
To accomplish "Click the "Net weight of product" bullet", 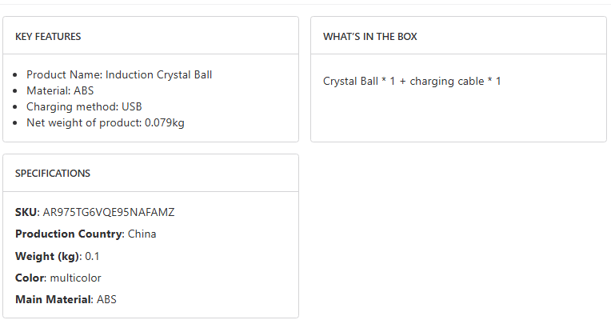I will coord(84,122).
